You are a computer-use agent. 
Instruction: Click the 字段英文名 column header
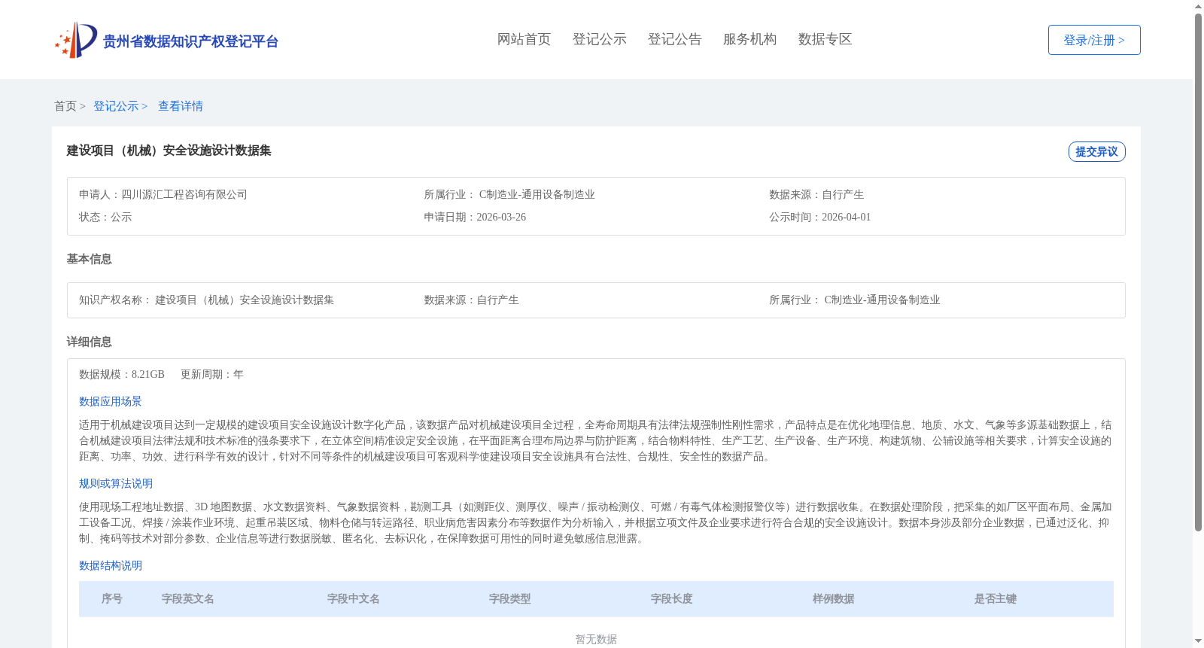[188, 599]
